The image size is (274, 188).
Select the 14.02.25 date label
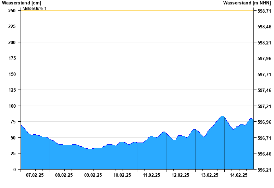(239, 175)
